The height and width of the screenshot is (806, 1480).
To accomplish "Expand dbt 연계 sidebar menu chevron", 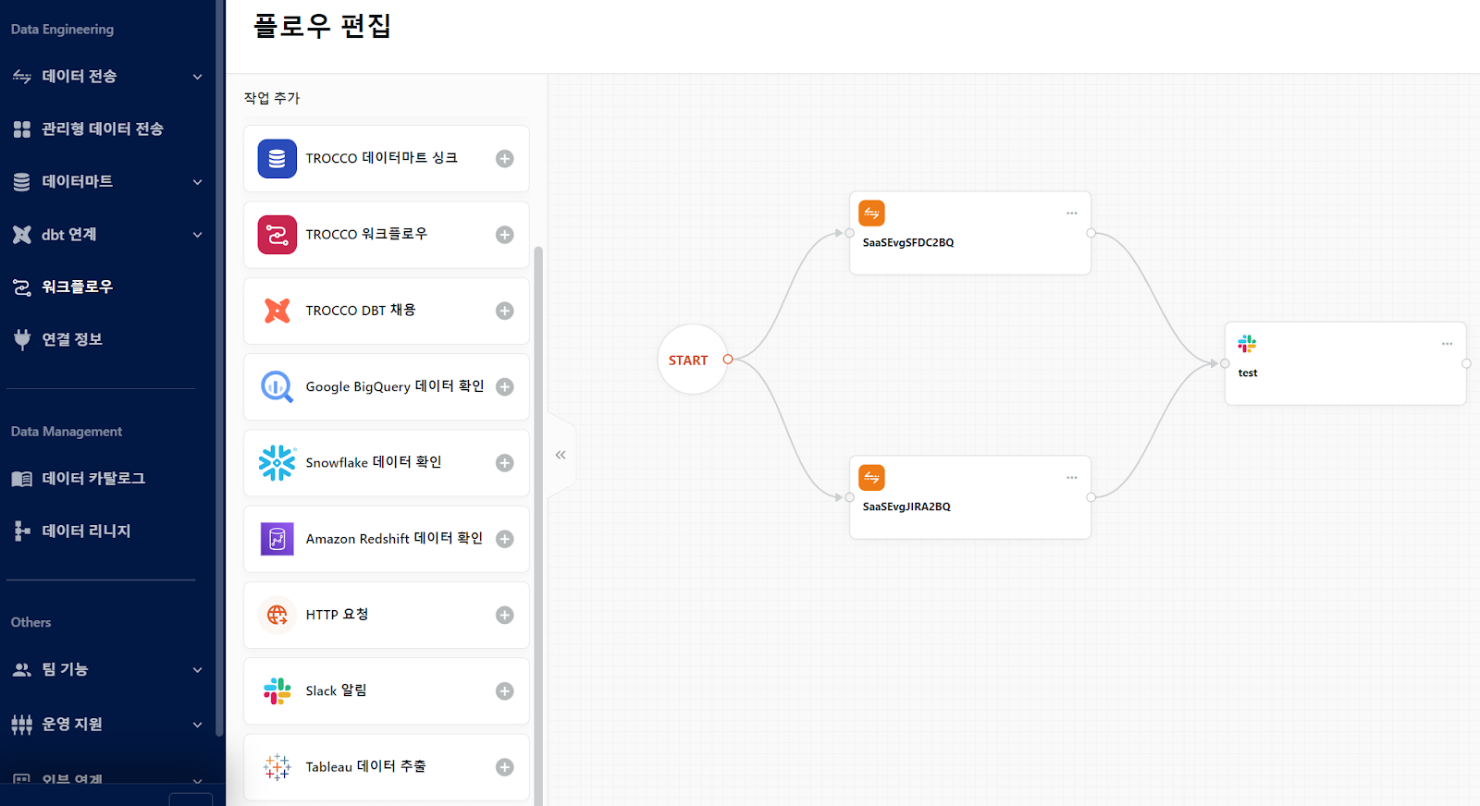I will point(197,235).
